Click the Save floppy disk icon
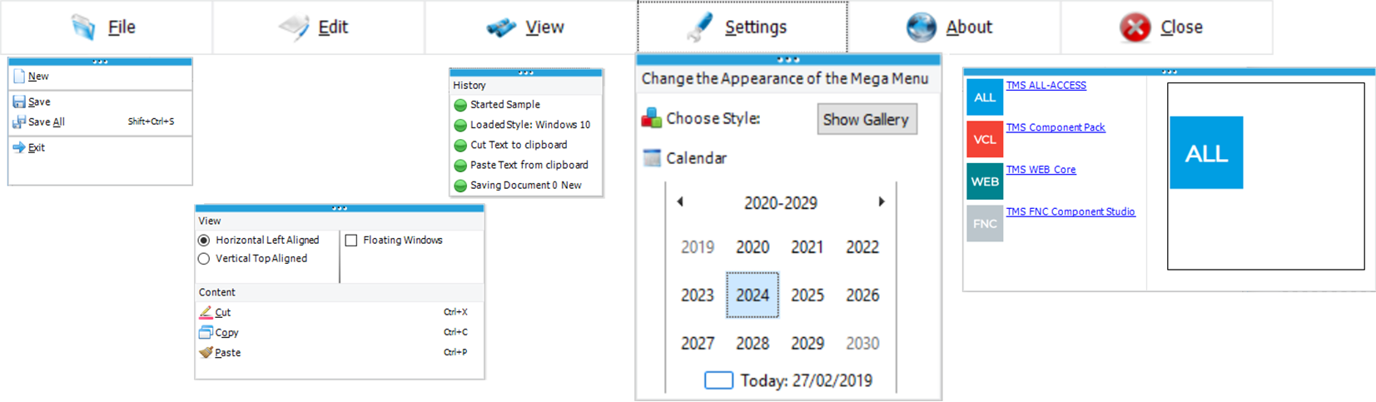Screen dimensions: 1376x402 [x=19, y=102]
